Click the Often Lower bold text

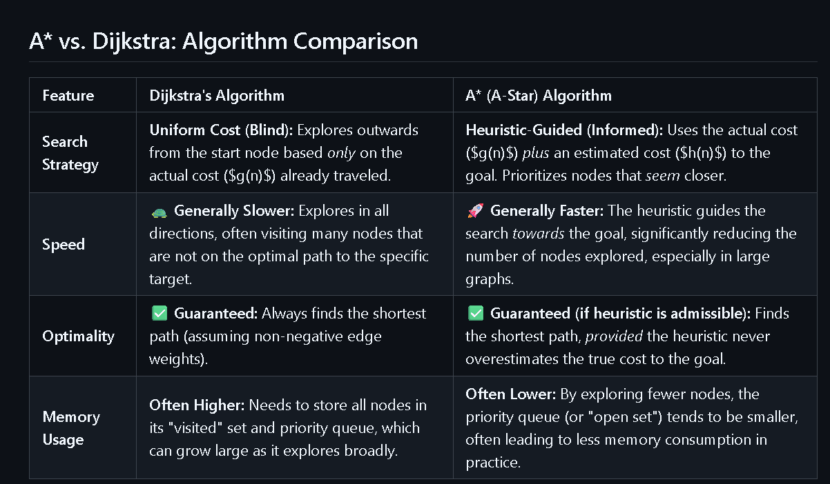point(511,394)
